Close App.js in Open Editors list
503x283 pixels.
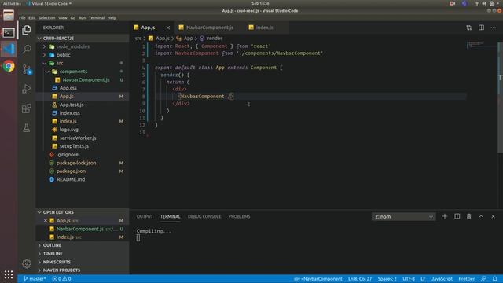click(x=46, y=221)
